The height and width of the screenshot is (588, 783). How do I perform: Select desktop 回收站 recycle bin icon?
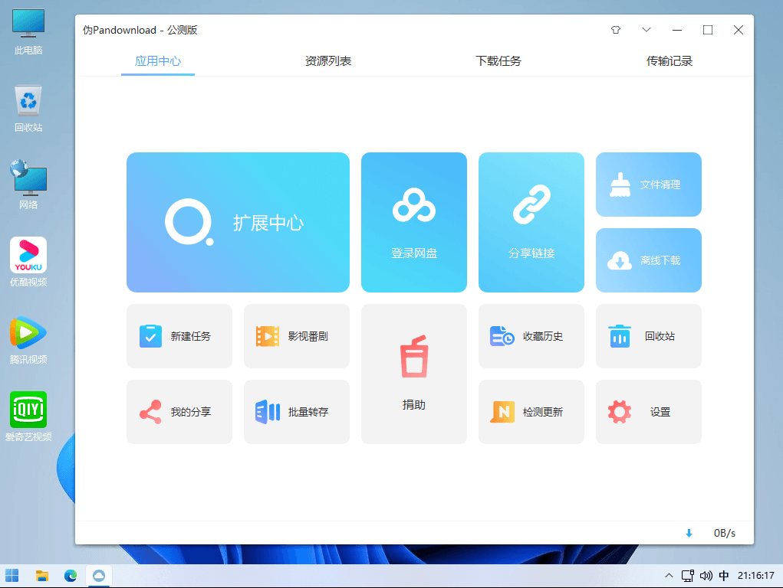click(x=28, y=109)
